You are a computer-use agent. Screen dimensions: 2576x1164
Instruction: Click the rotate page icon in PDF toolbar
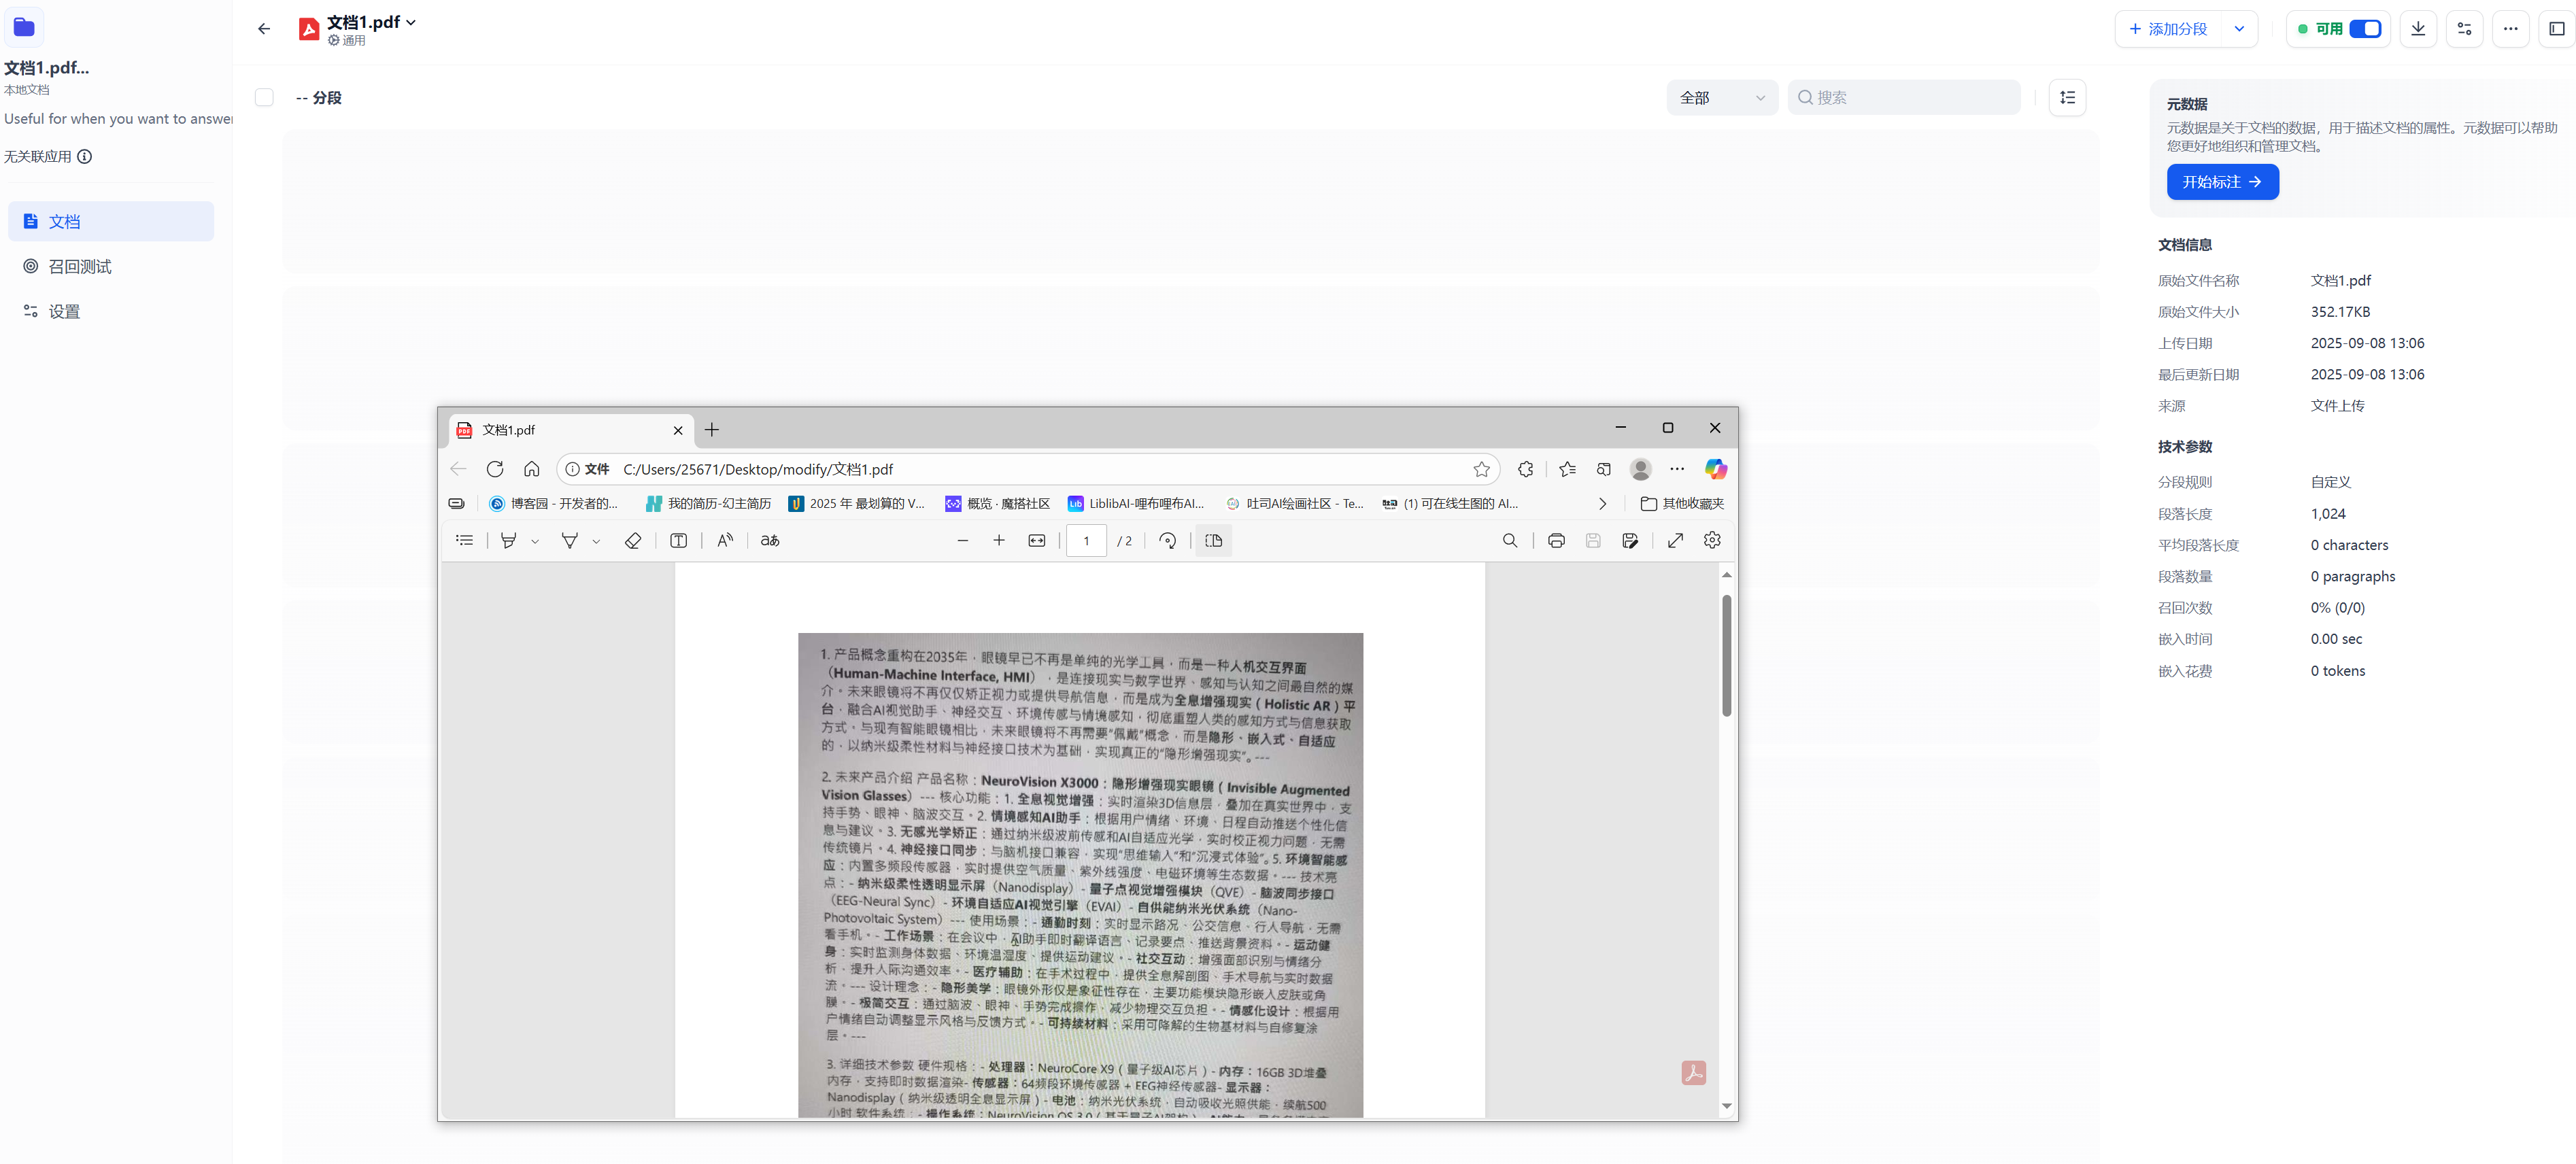(x=1167, y=541)
